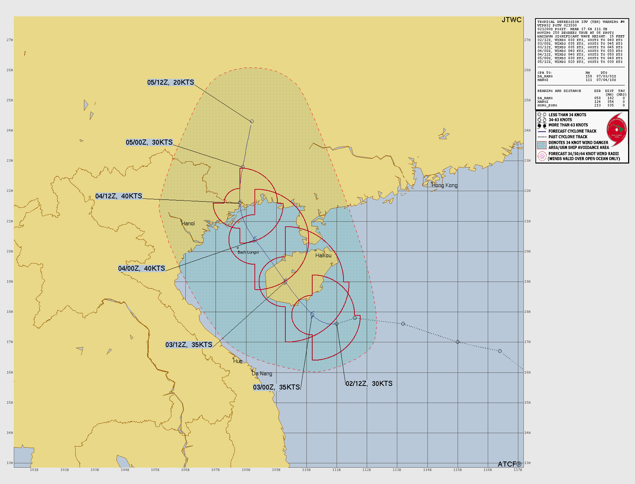Click the DA_NANG bearing row with 058 direction
This screenshot has height=484, width=635.
(x=581, y=98)
